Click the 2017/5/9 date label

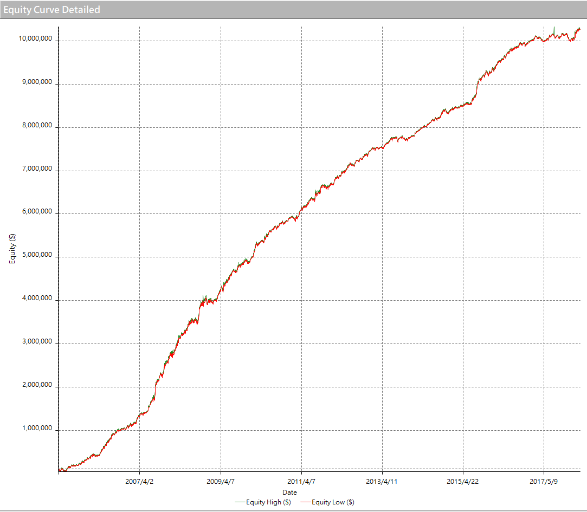tap(544, 482)
